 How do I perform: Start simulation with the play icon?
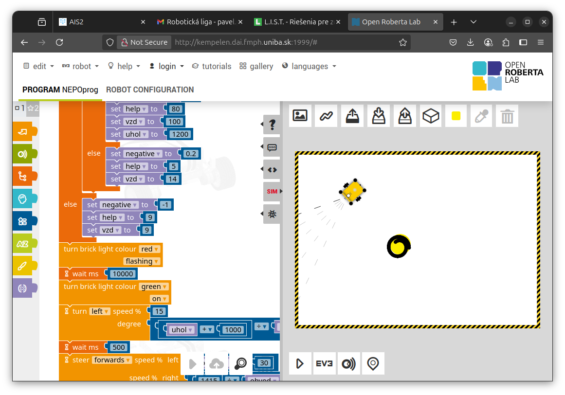(300, 363)
